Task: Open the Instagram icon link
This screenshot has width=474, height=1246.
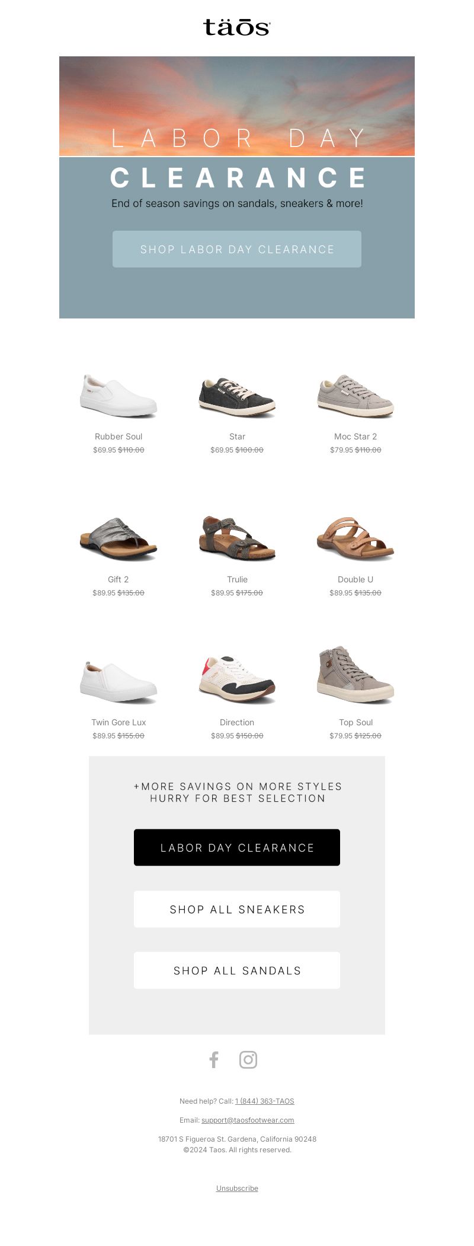Action: (248, 1059)
